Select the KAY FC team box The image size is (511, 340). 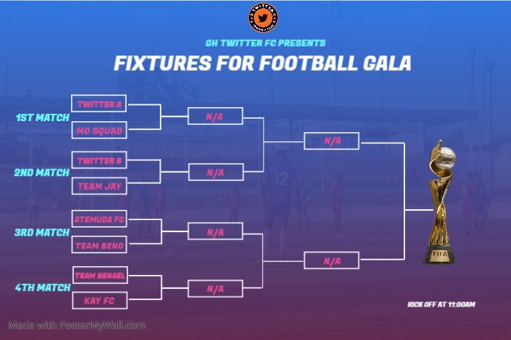coord(98,301)
